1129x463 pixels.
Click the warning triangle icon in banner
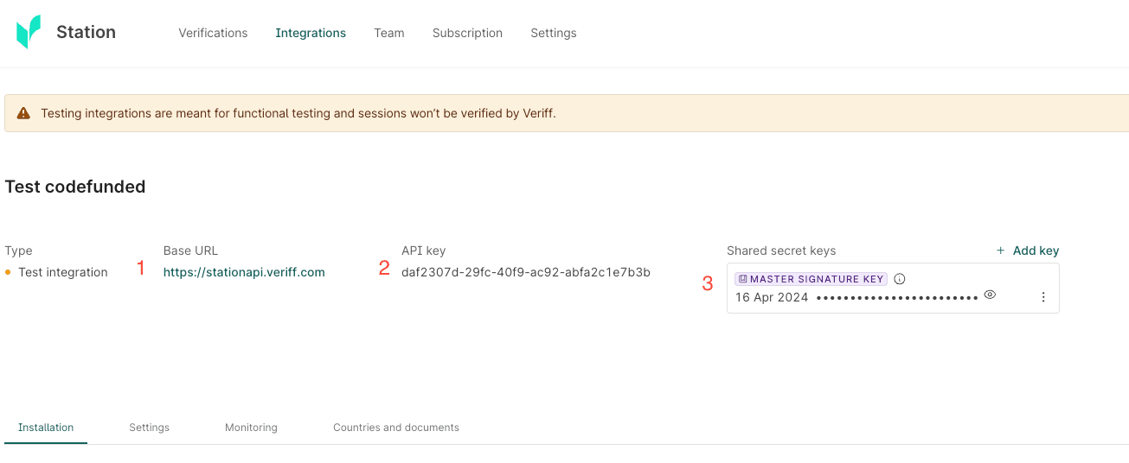pyautogui.click(x=23, y=113)
